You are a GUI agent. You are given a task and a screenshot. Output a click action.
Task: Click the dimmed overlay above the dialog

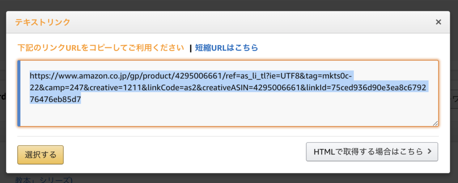coord(229,5)
